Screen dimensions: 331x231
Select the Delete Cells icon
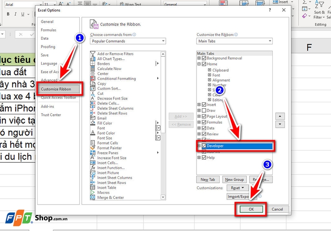pos(93,103)
